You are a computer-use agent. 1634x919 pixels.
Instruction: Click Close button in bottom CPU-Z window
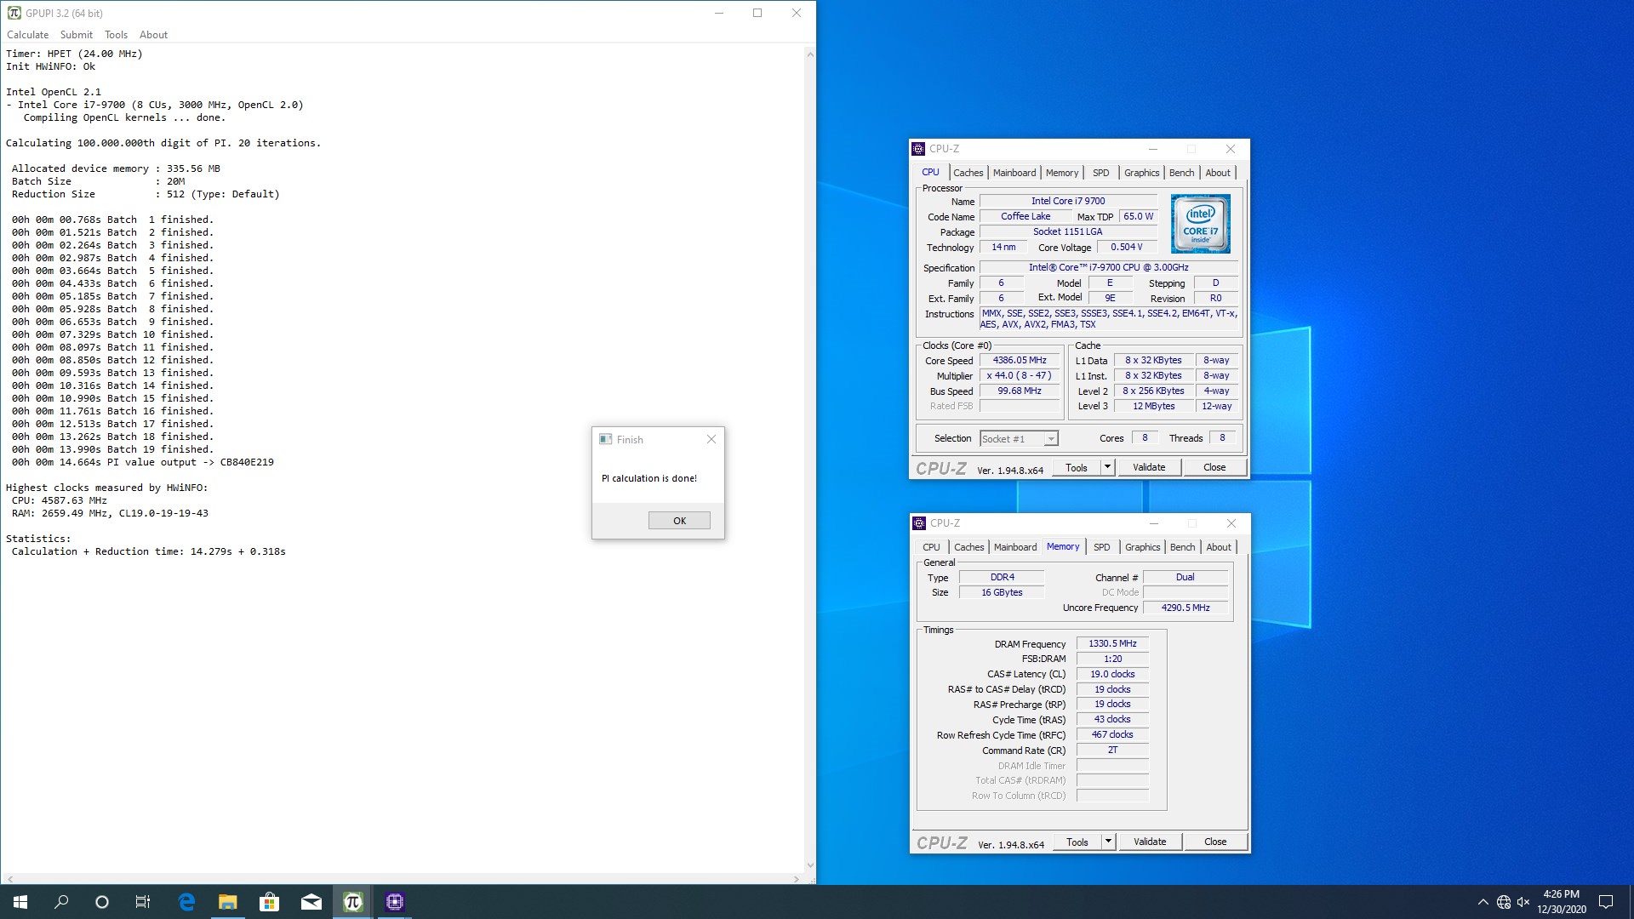click(1215, 842)
